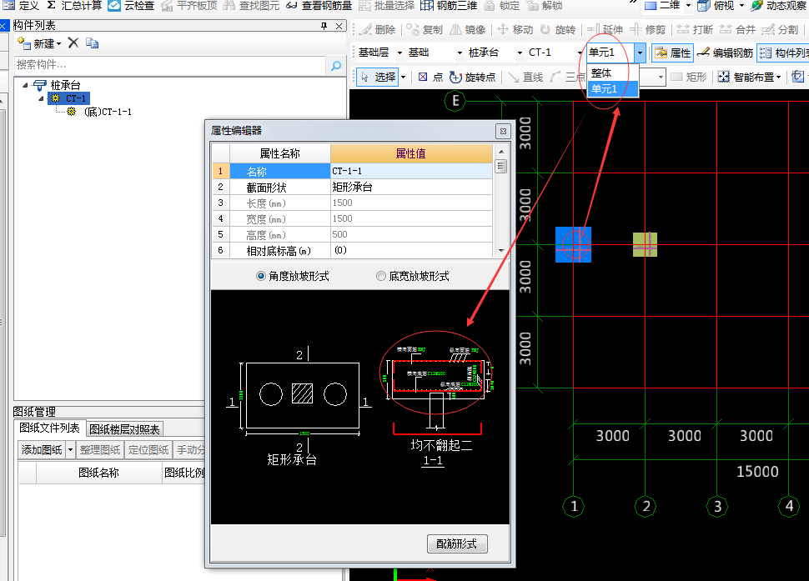Screen dimensions: 809x581
Task: Open 基础层 floor dropdown
Action: tap(399, 53)
